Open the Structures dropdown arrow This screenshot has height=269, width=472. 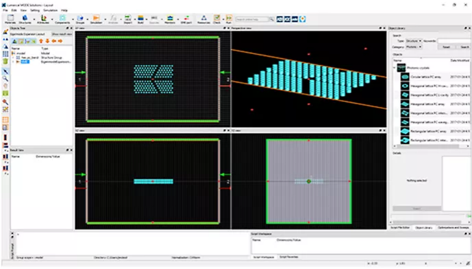click(34, 20)
